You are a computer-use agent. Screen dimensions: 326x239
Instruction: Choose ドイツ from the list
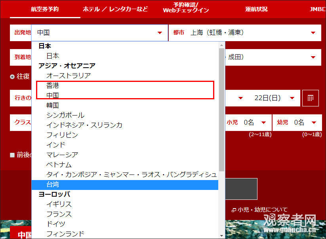click(x=125, y=224)
